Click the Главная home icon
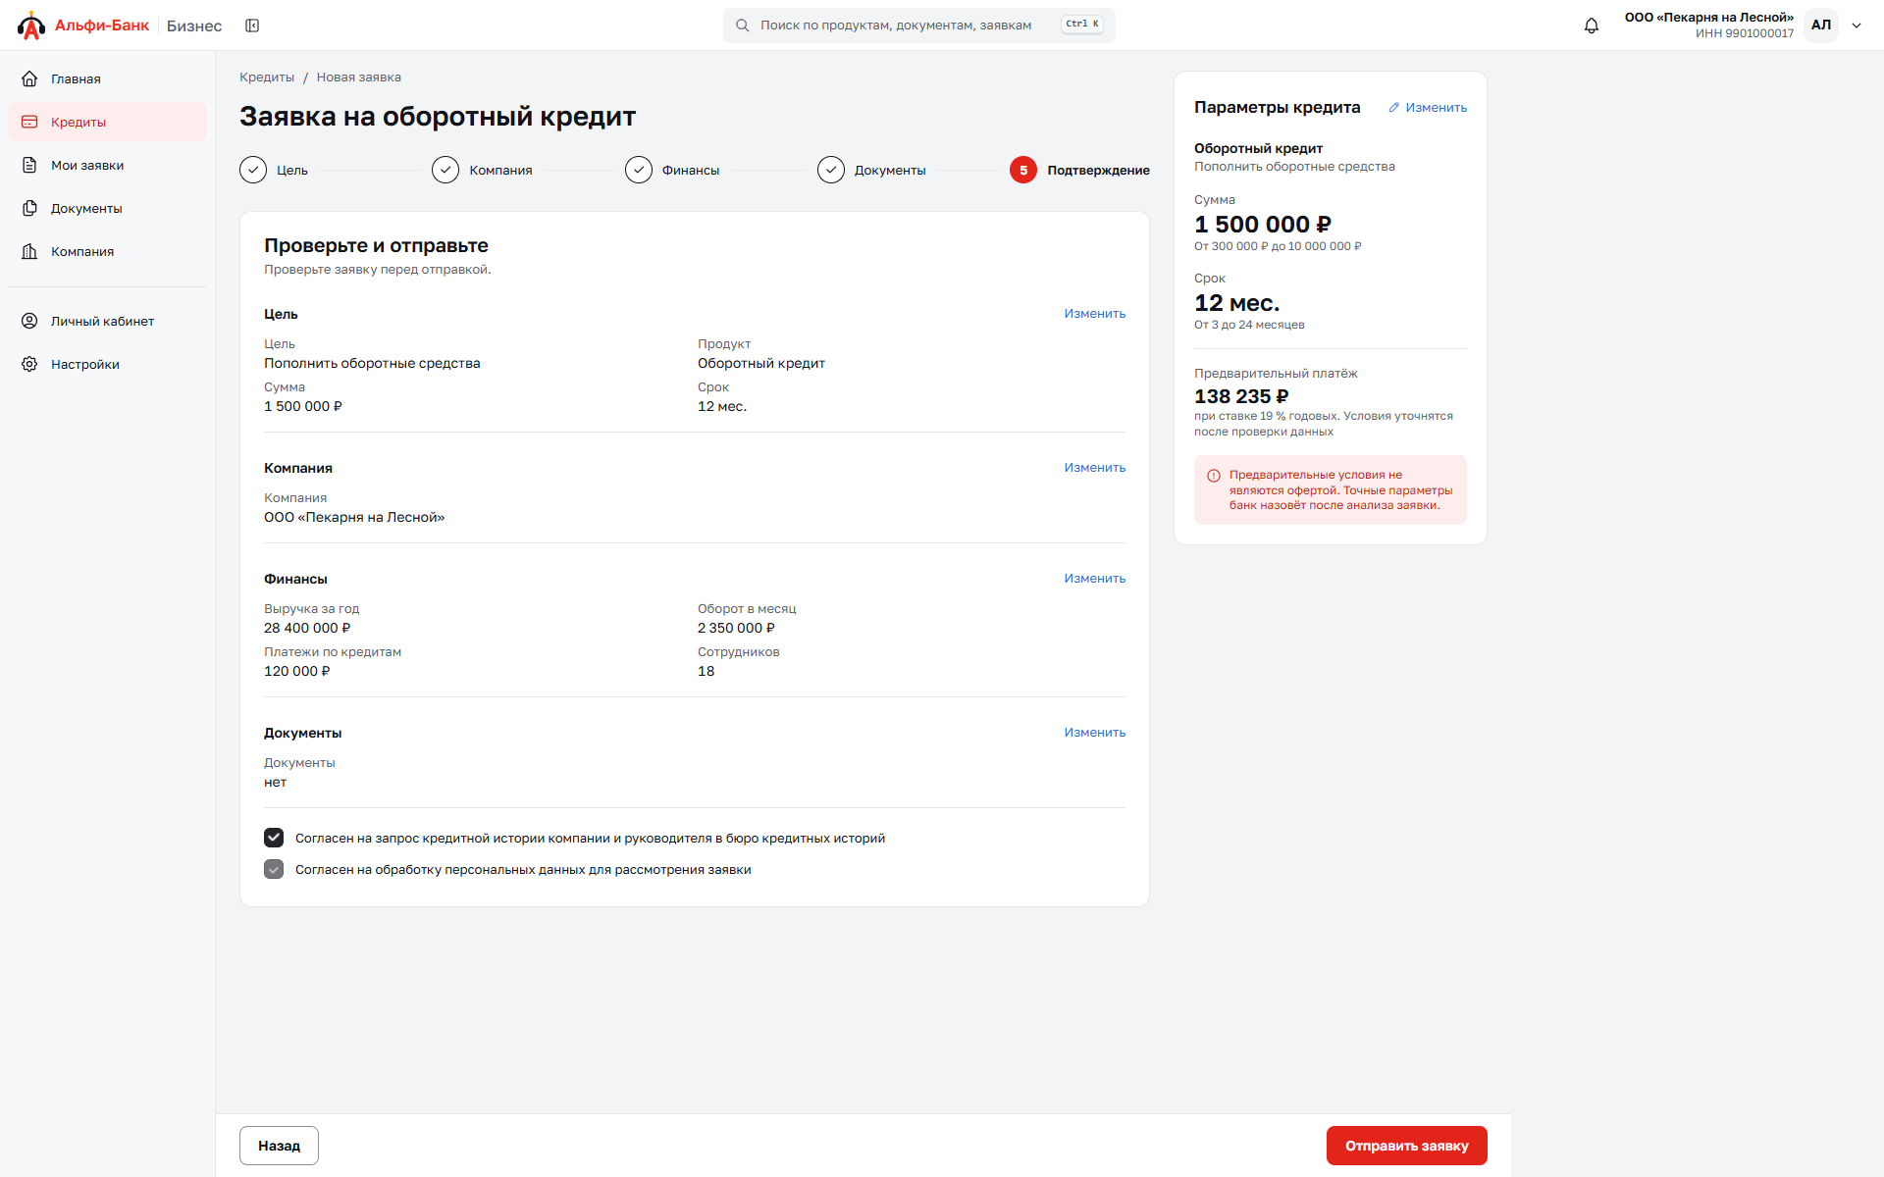Viewport: 1884px width, 1177px height. pos(29,78)
